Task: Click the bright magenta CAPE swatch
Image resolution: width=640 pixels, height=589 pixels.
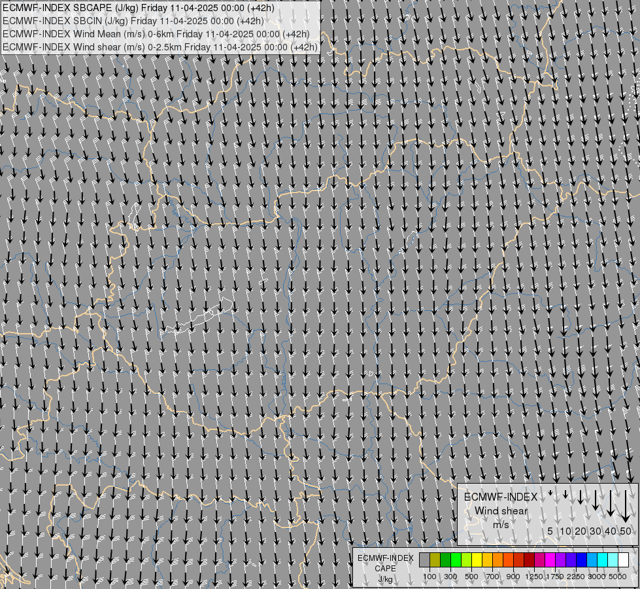Action: (550, 560)
